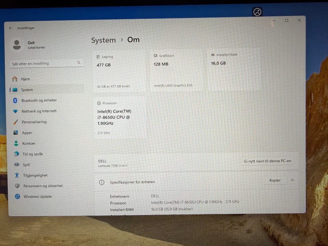Select the Apper icon in sidebar
This screenshot has height=246, width=328.
point(16,133)
